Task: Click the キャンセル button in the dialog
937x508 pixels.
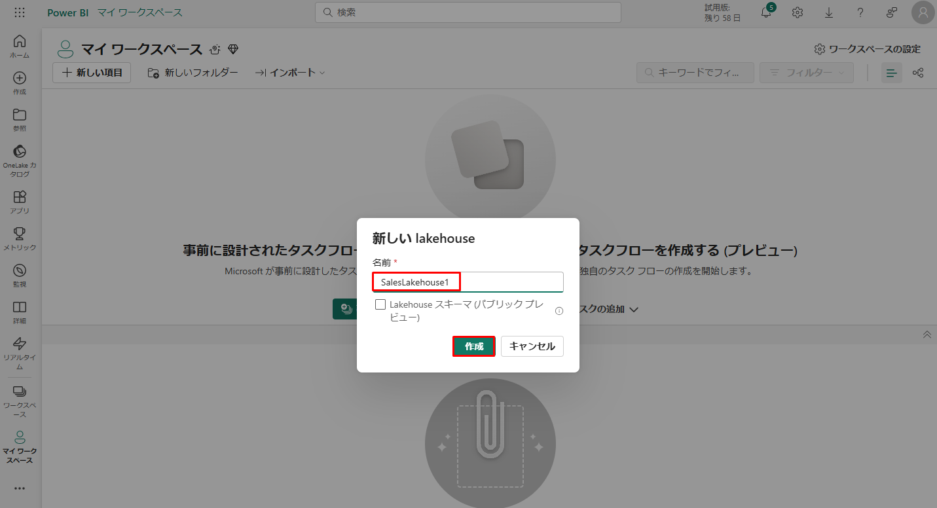Action: (532, 346)
